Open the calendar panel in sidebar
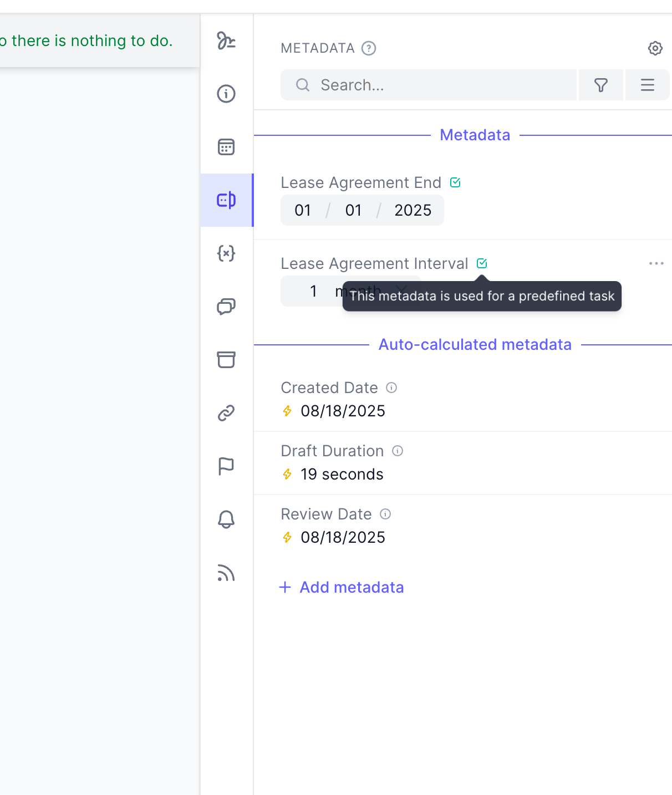The width and height of the screenshot is (672, 795). click(x=226, y=147)
